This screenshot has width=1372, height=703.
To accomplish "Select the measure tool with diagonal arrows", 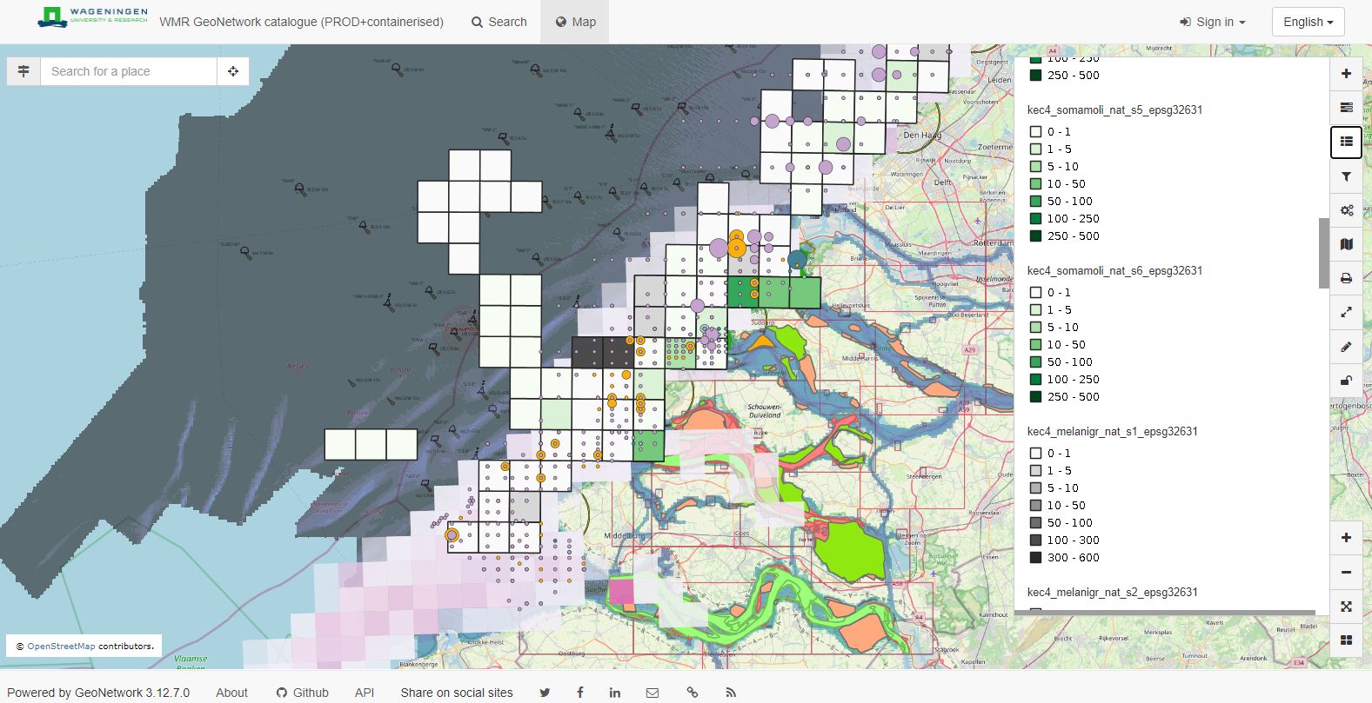I will (1346, 312).
